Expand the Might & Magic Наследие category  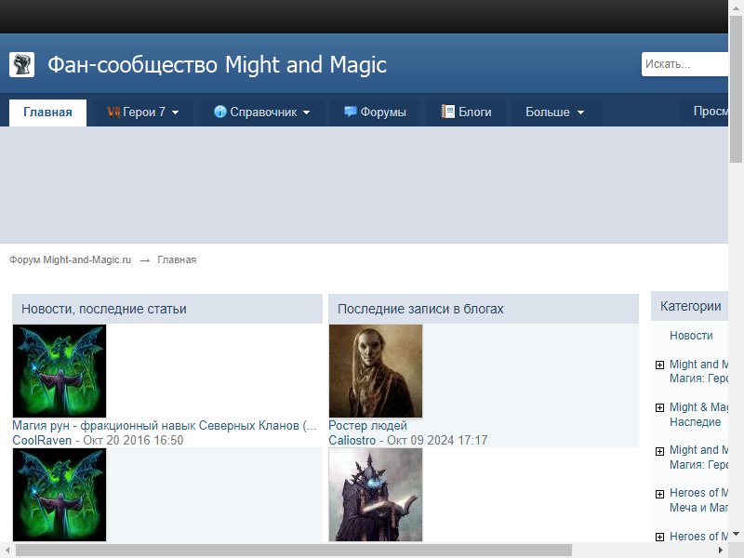pos(659,408)
